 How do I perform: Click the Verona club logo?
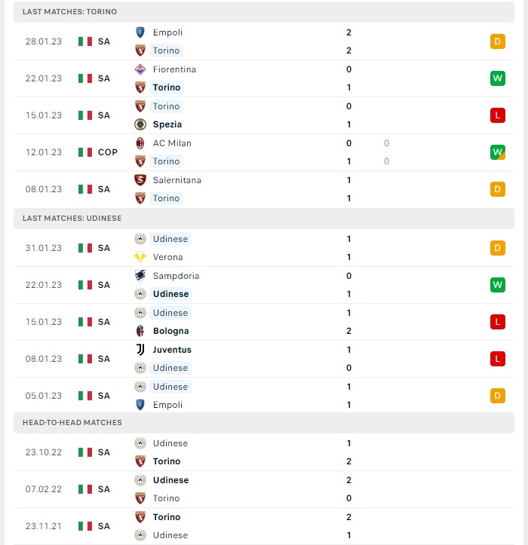(x=140, y=257)
